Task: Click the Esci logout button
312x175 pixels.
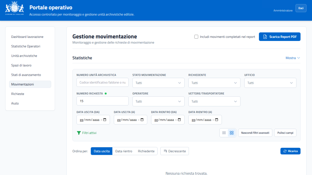Action: point(301,8)
